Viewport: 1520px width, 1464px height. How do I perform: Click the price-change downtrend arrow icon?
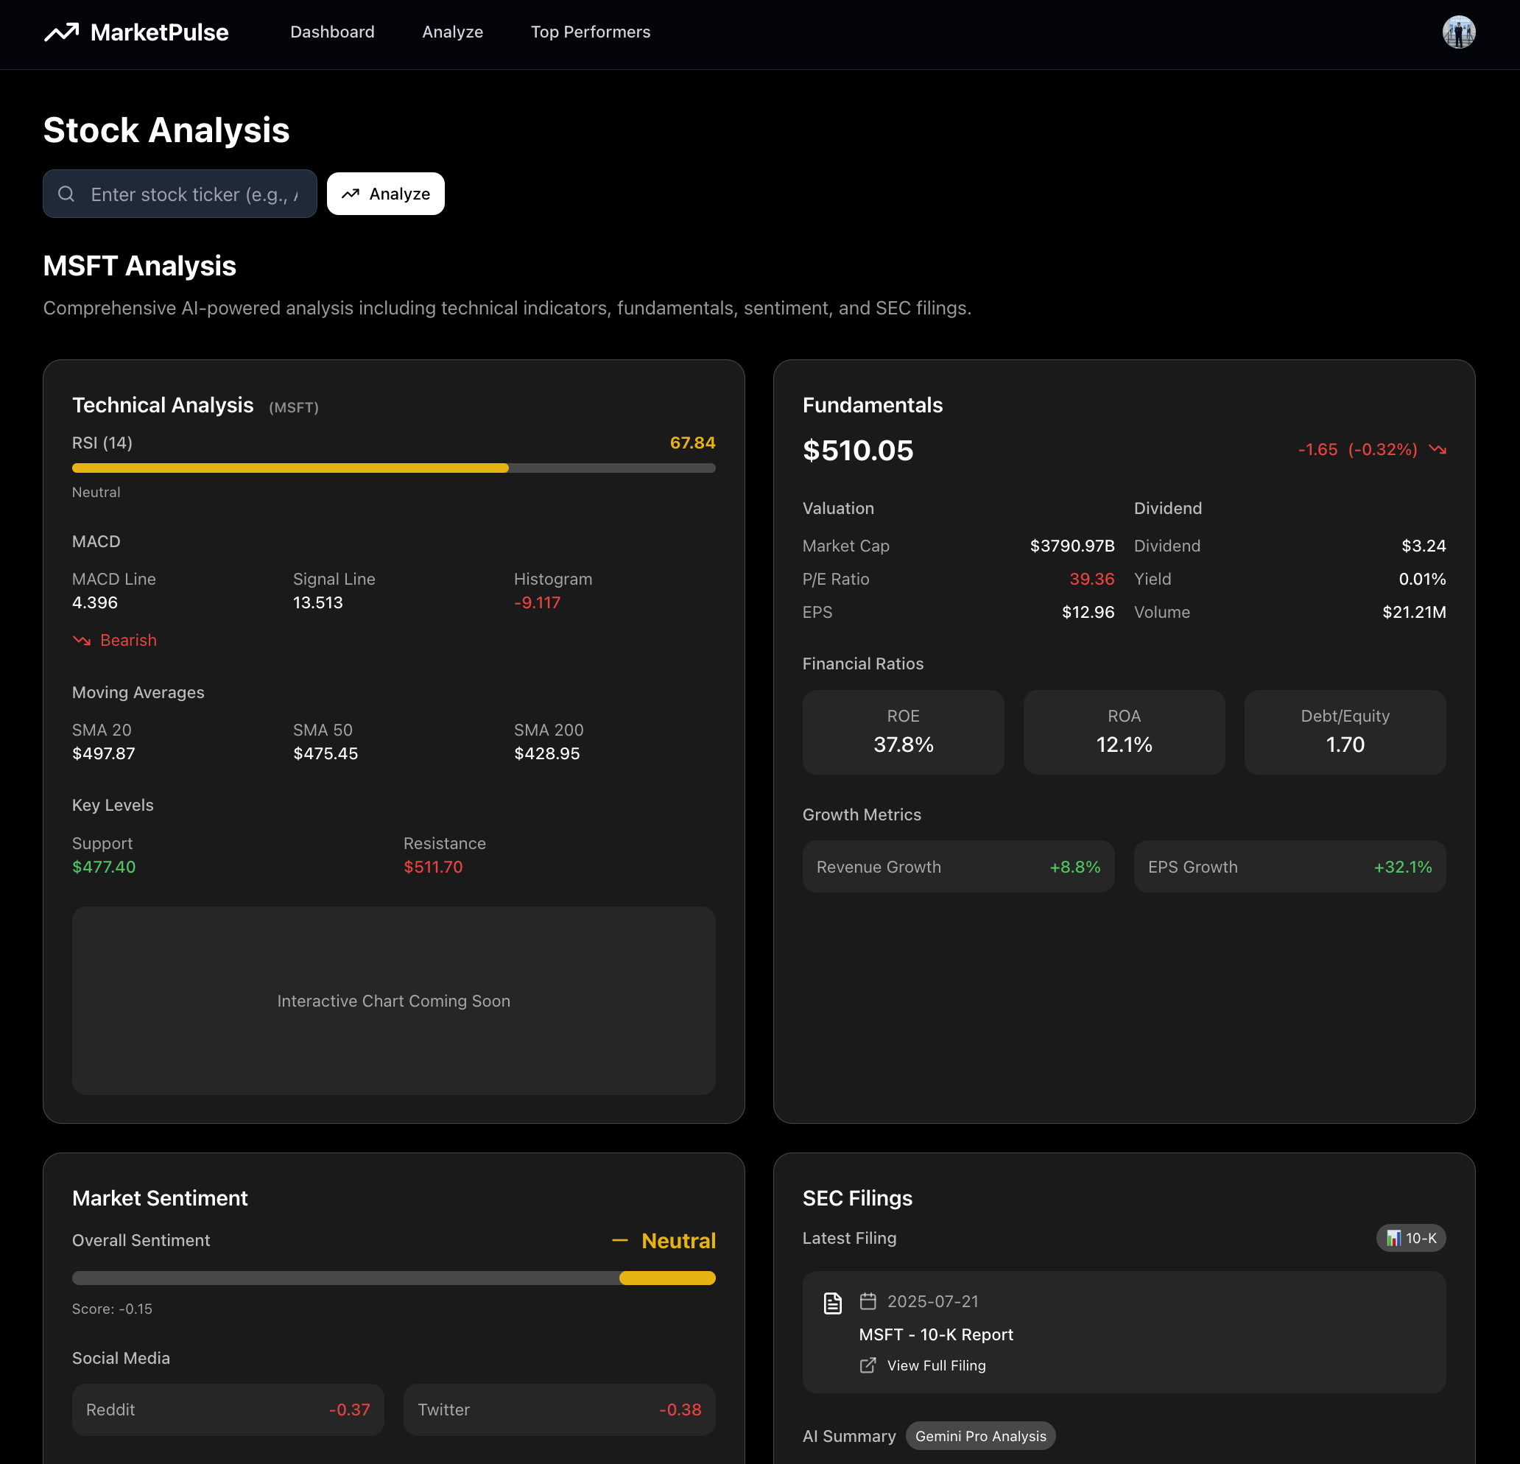point(1437,450)
